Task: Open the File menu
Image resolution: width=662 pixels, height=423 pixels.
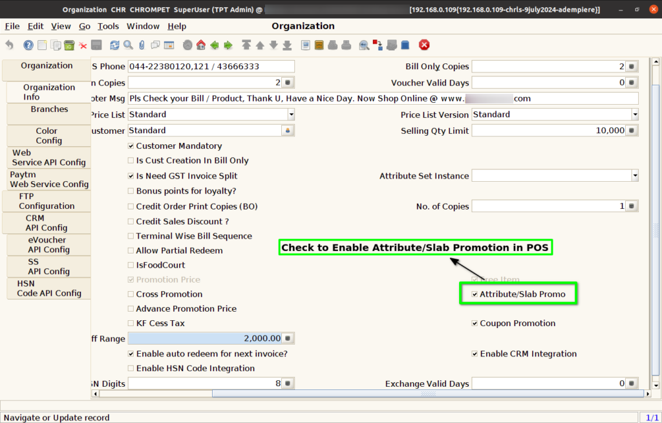Action: (x=12, y=27)
